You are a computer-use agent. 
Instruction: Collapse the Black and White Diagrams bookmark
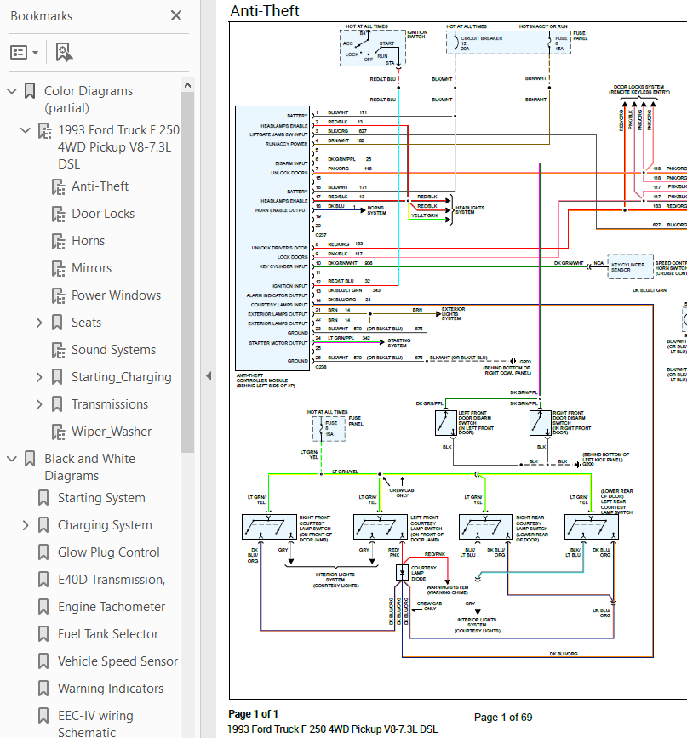click(12, 459)
